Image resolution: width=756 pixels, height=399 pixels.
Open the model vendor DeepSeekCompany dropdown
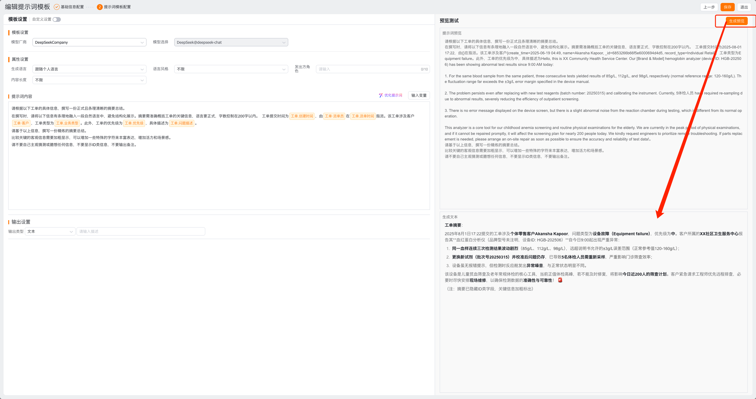pos(89,42)
